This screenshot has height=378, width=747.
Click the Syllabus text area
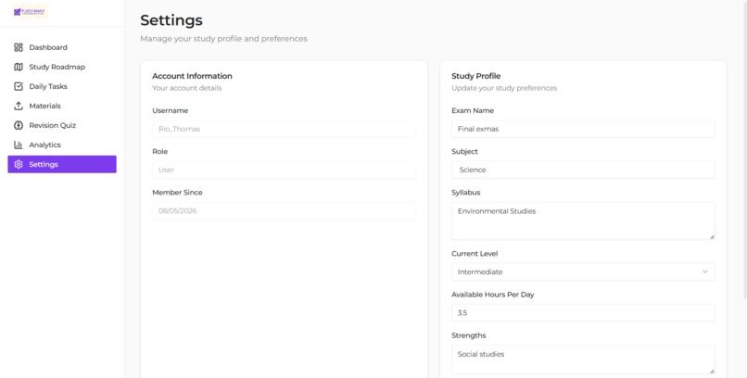click(x=583, y=220)
